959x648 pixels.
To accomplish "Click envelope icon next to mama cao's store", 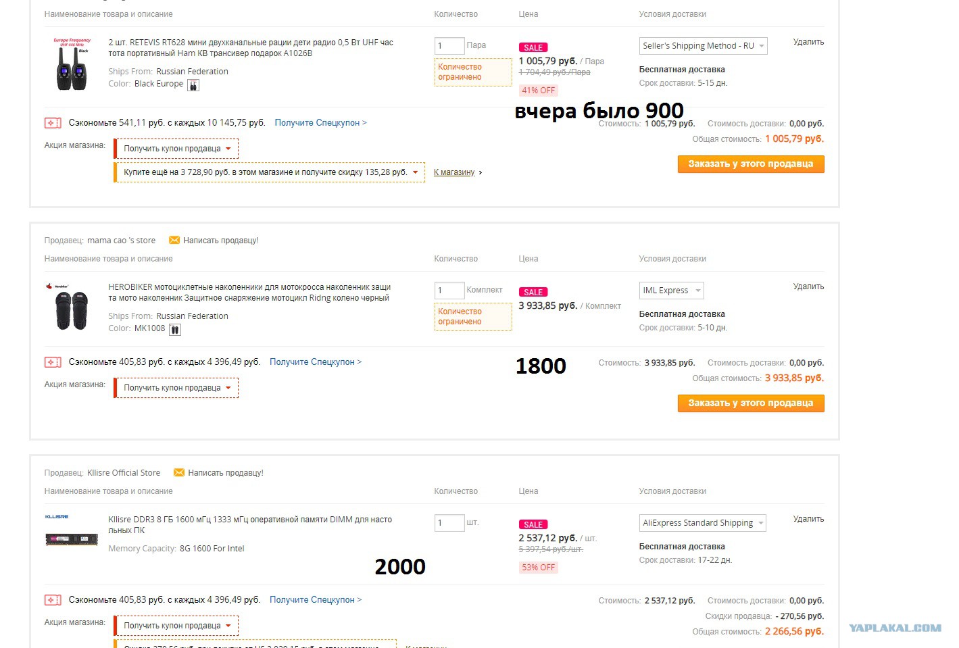I will (x=174, y=240).
